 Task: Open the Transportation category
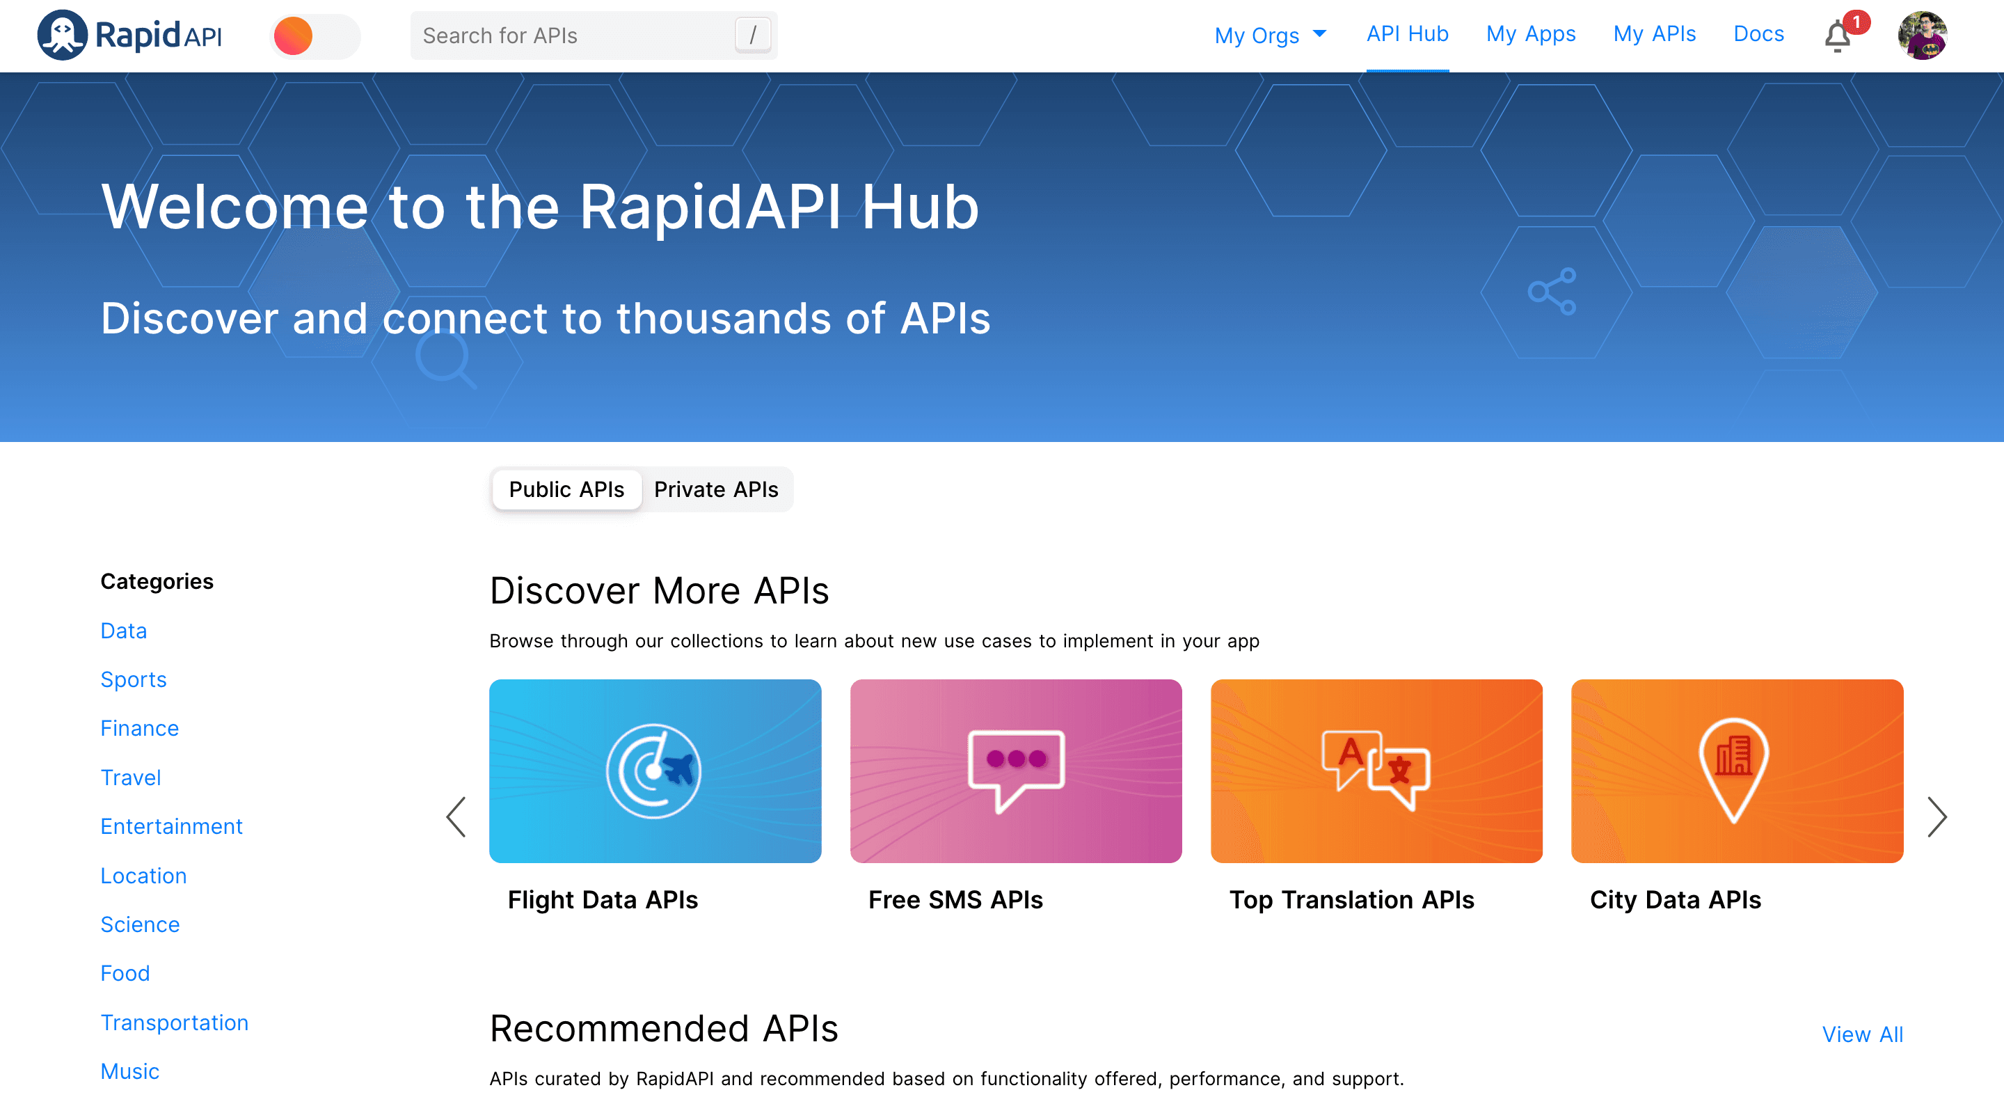pyautogui.click(x=175, y=1023)
